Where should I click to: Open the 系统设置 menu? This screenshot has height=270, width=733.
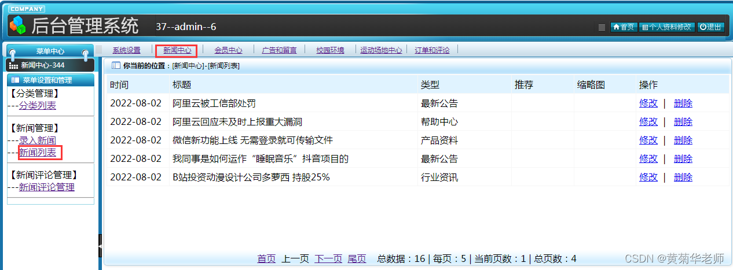coord(126,50)
